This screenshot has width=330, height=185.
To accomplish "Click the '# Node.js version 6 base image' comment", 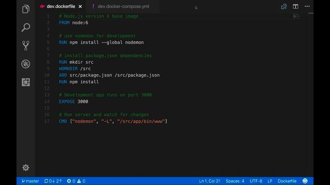I will pos(98,16).
